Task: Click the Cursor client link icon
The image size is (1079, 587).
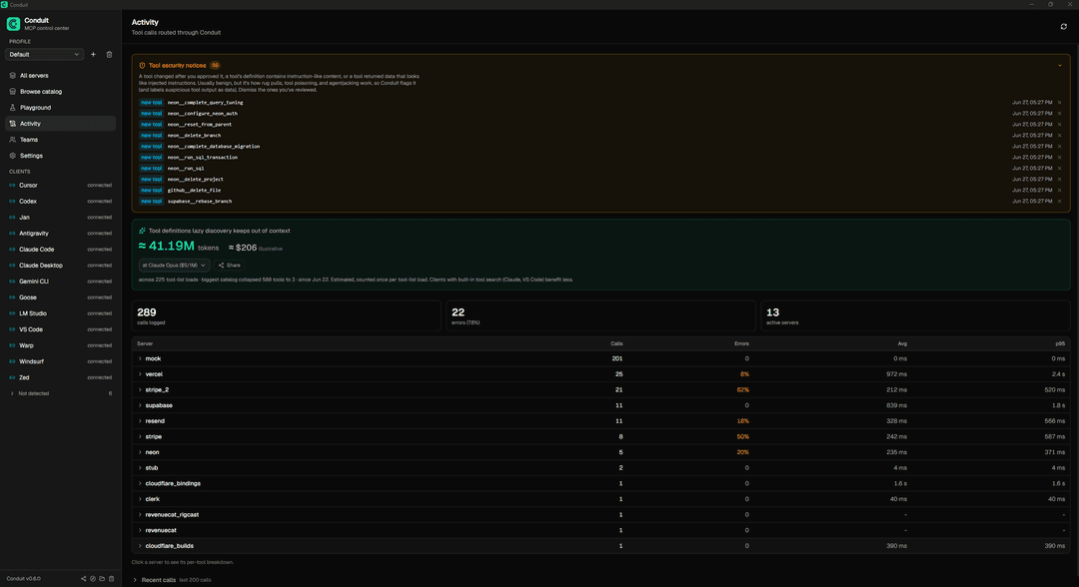Action: click(12, 186)
